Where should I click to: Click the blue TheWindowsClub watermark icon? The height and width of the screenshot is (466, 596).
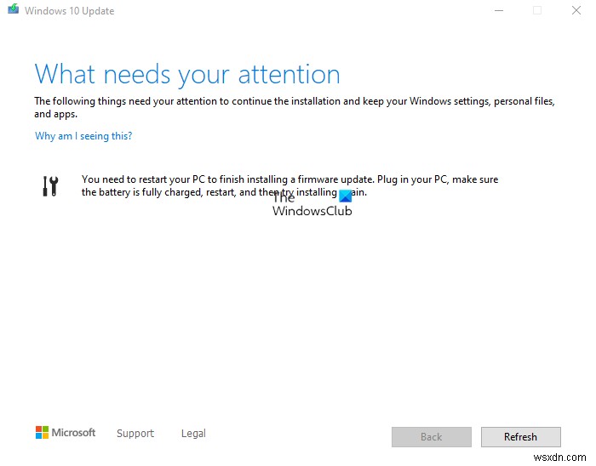pos(346,196)
